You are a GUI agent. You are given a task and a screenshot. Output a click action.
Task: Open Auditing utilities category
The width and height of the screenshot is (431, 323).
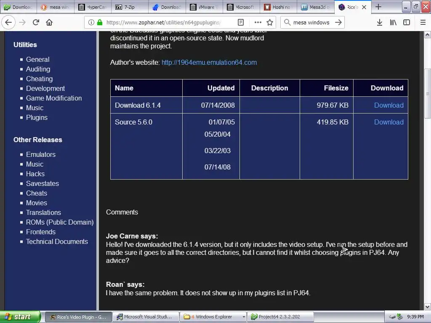(x=38, y=69)
